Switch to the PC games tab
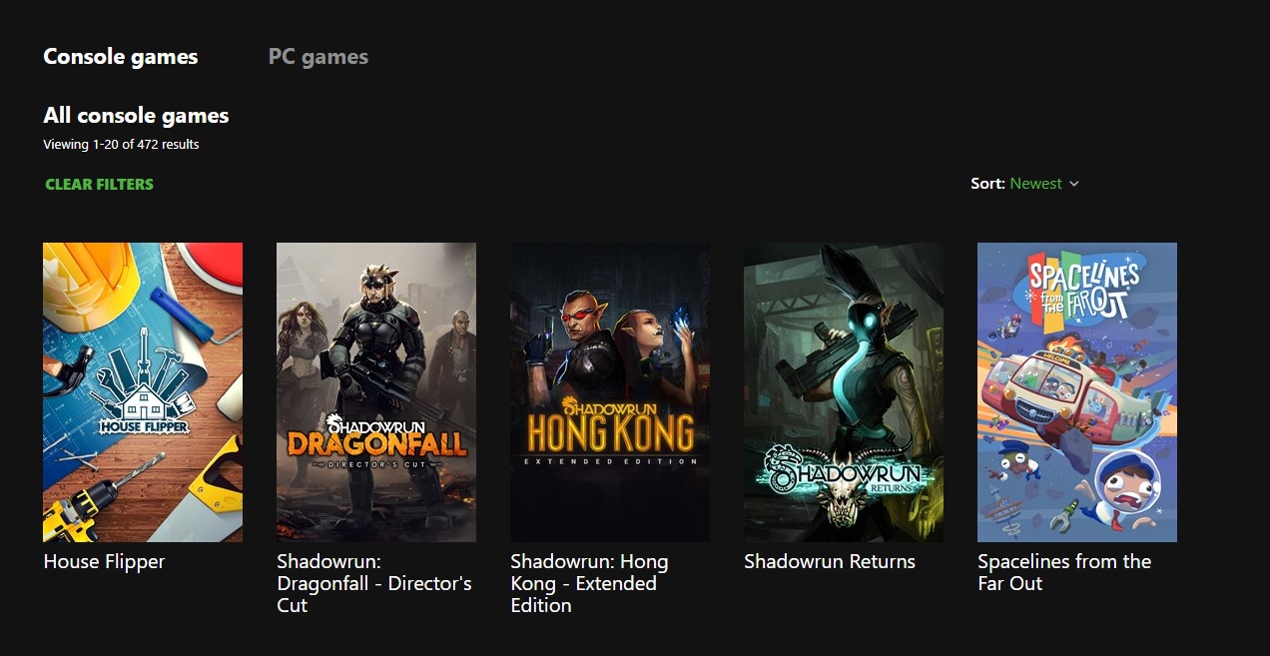1270x656 pixels. [318, 57]
